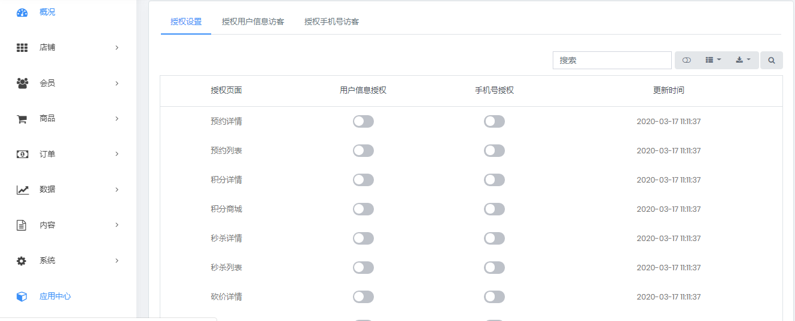Click the 搜索 search input field

click(x=612, y=60)
